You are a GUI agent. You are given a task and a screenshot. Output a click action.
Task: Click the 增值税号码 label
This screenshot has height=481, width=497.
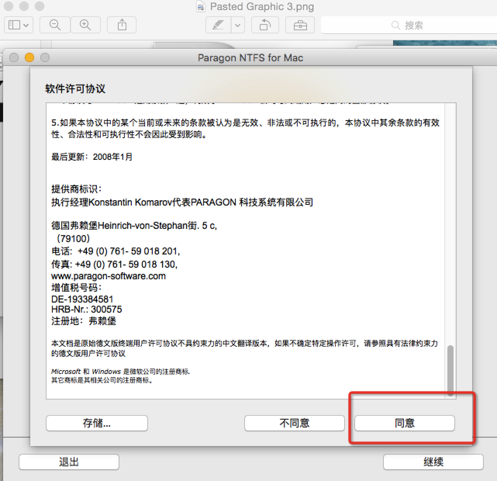point(76,288)
